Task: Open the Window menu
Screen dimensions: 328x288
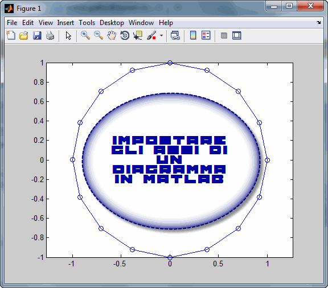Action: tap(141, 23)
